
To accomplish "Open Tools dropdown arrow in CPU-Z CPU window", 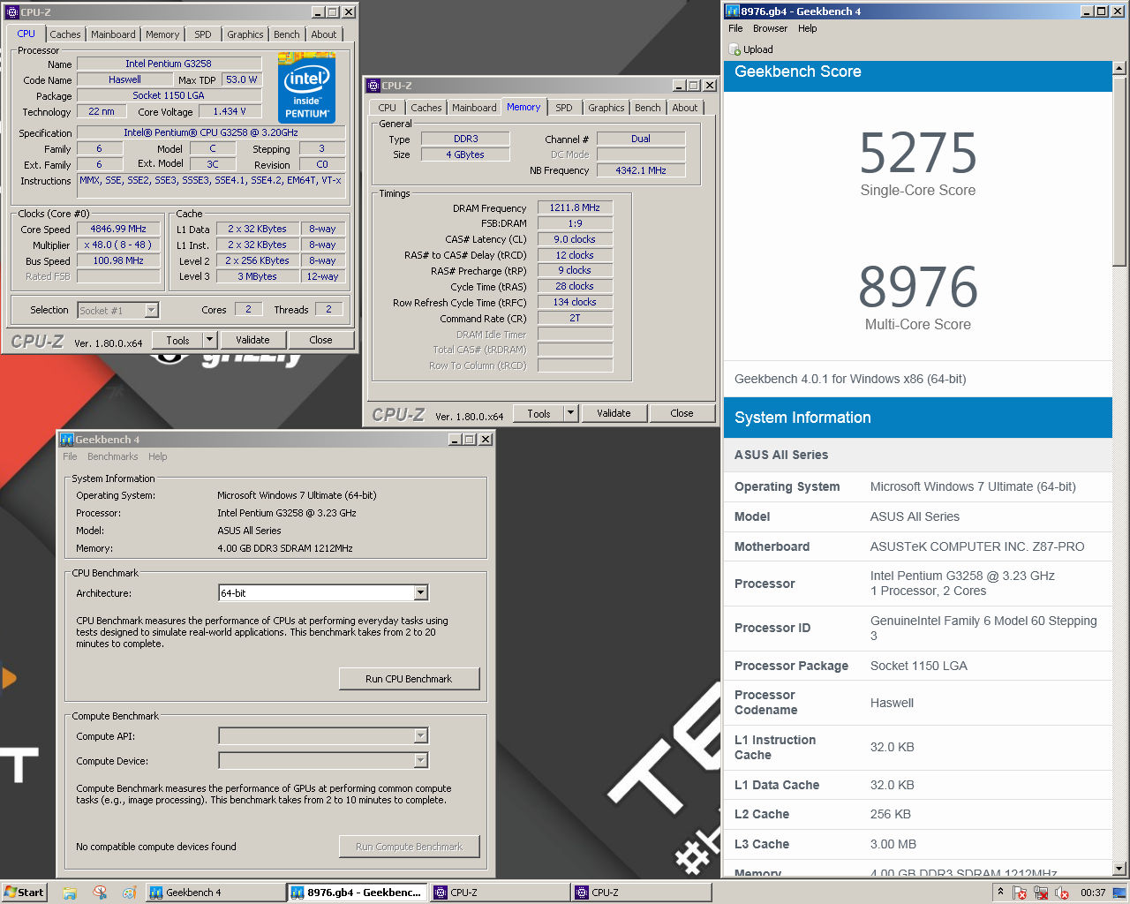I will coord(210,340).
